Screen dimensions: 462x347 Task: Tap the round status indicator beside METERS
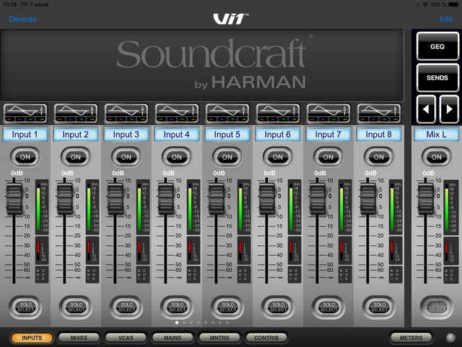pyautogui.click(x=450, y=338)
